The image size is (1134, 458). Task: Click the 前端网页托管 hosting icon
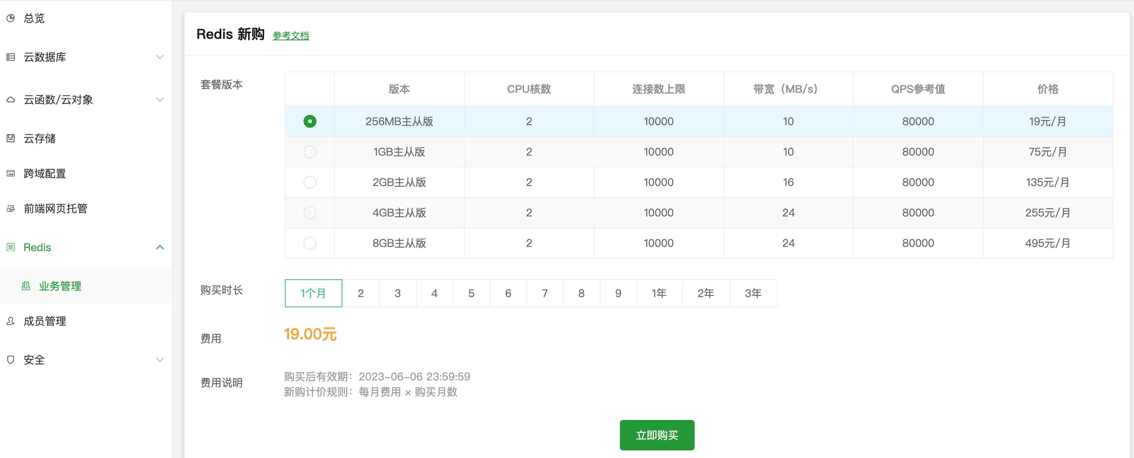coord(11,208)
